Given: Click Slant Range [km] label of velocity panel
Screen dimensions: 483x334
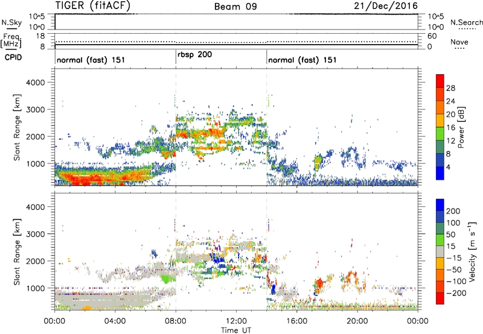Looking at the screenshot, I should (x=17, y=252).
